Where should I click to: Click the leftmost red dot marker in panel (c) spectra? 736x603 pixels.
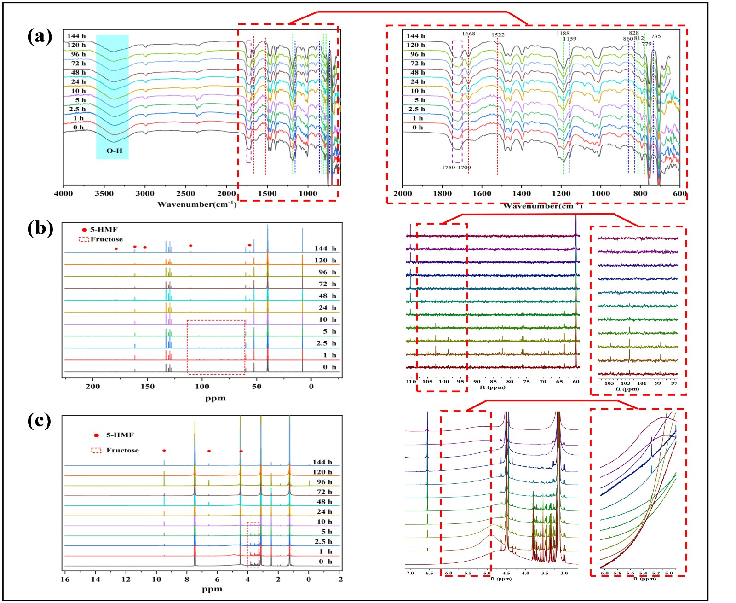[164, 451]
